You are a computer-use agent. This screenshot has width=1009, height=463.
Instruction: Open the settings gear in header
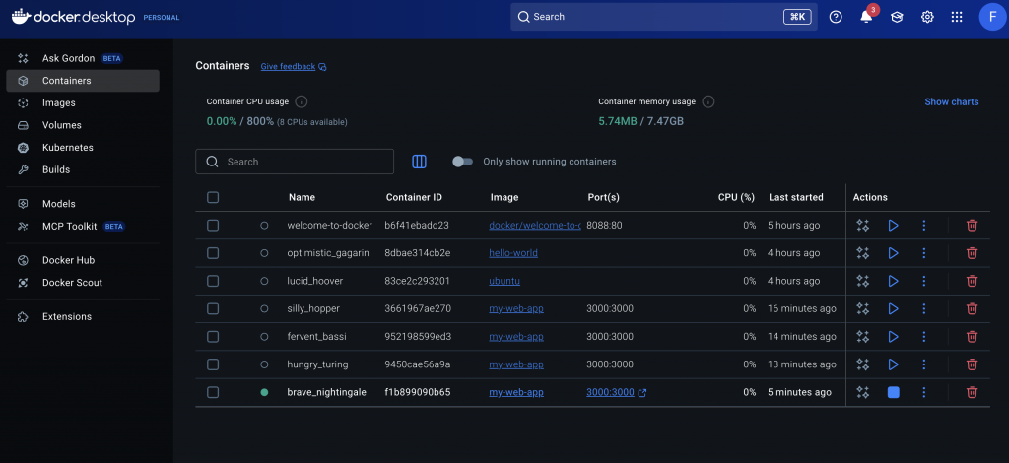coord(927,17)
